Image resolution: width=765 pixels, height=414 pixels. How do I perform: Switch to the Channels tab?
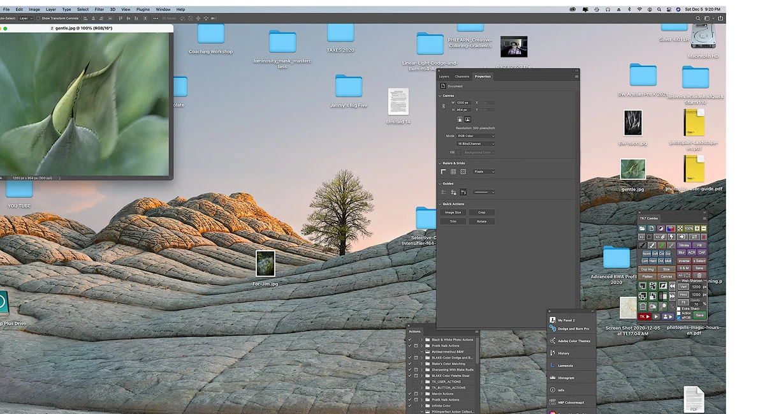(462, 77)
